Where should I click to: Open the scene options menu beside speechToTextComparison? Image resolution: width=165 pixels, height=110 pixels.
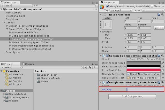click(x=96, y=9)
